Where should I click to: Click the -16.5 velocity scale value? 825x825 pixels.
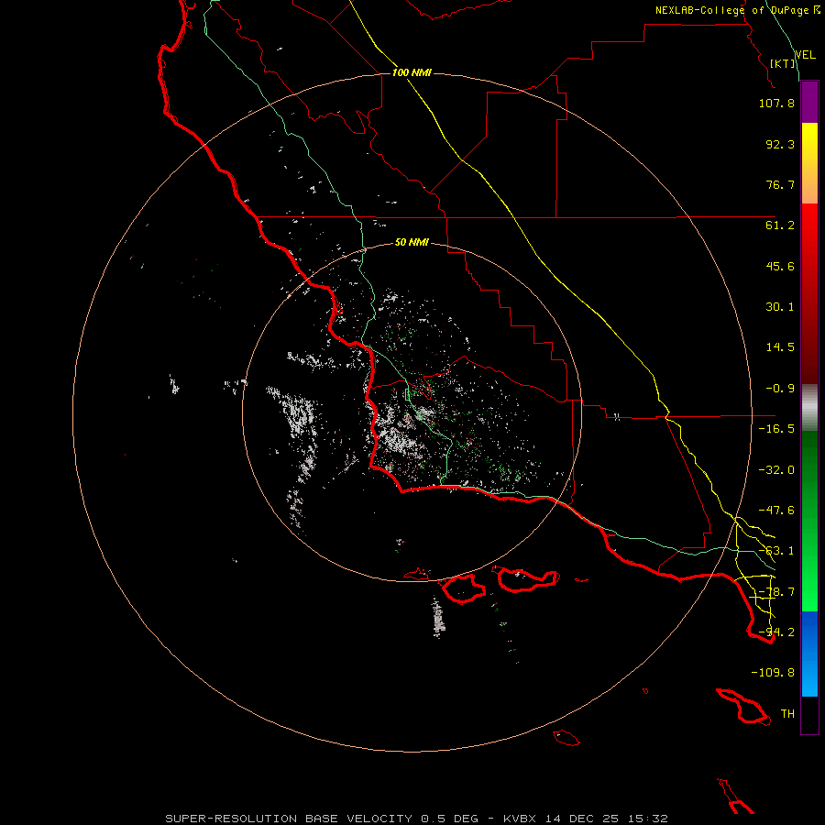pos(776,429)
